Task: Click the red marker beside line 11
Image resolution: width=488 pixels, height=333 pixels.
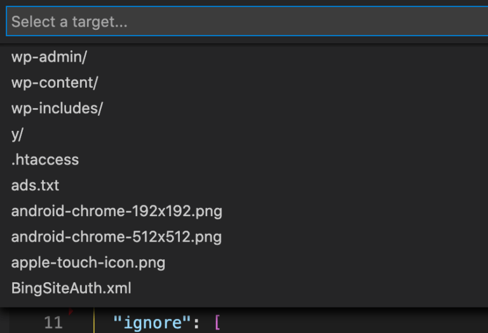Action: tap(71, 312)
